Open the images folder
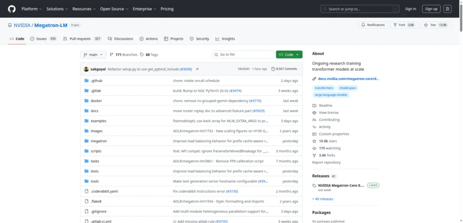The height and width of the screenshot is (223, 463). pos(96,131)
